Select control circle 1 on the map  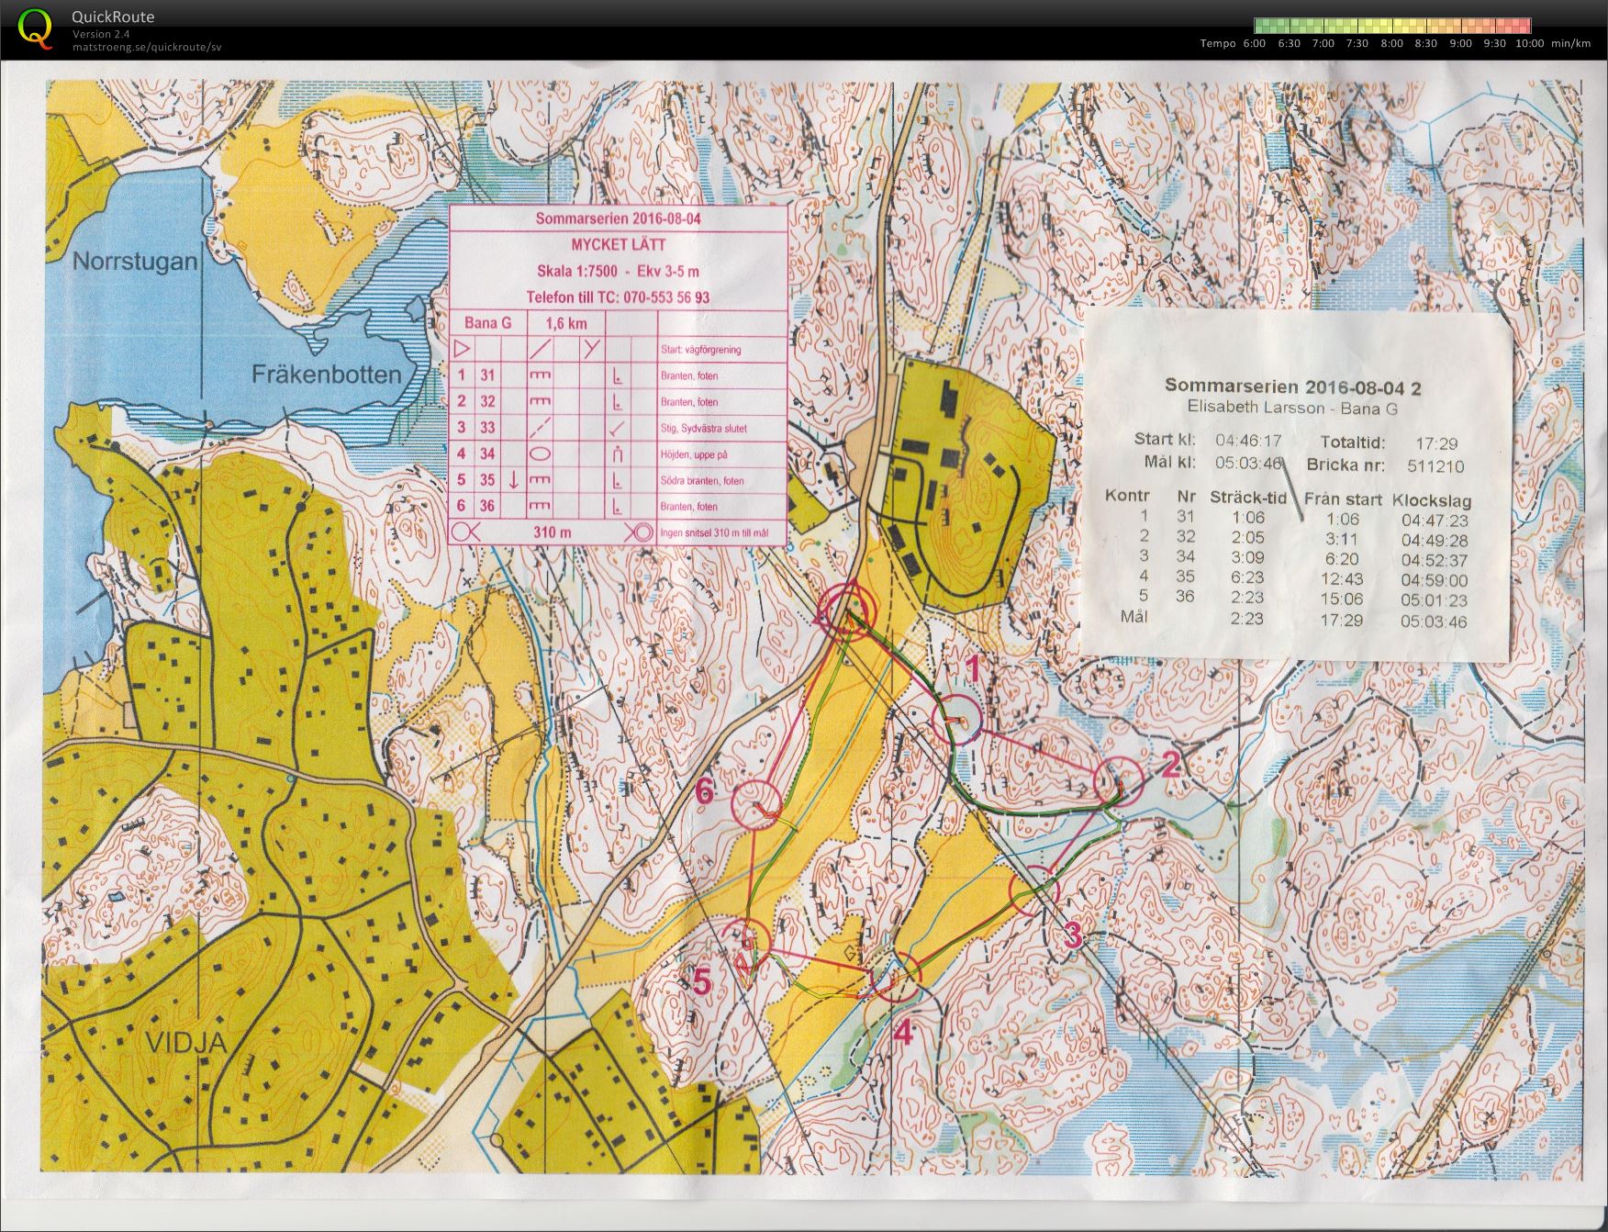tap(957, 718)
